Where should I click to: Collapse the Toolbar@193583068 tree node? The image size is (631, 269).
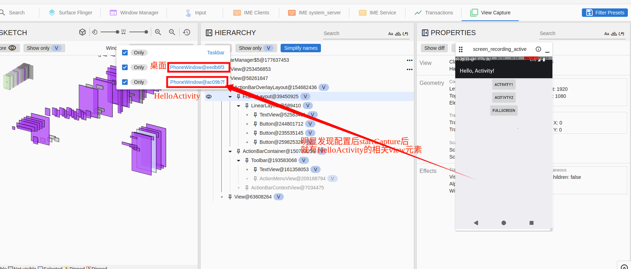click(239, 161)
